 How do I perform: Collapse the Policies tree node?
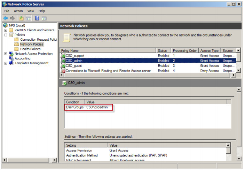pos(6,35)
